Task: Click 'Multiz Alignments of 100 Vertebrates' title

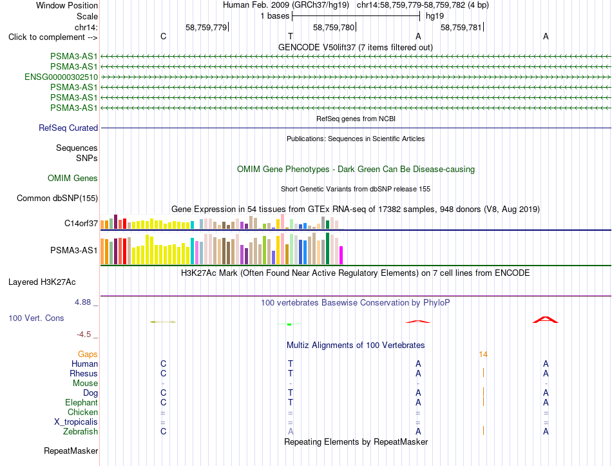Action: 356,345
